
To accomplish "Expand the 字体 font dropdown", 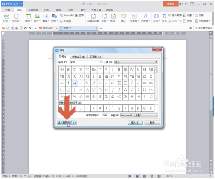I will point(101,62).
